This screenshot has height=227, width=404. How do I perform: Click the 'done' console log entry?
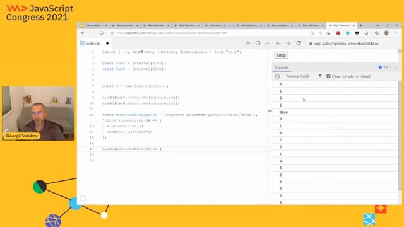pos(283,112)
